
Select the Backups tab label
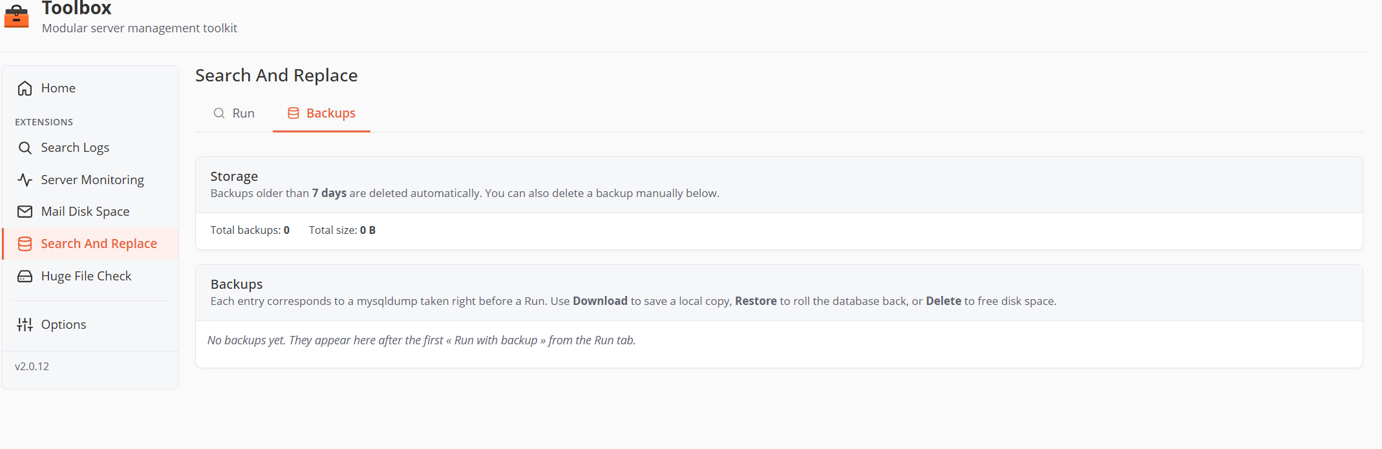pyautogui.click(x=331, y=113)
